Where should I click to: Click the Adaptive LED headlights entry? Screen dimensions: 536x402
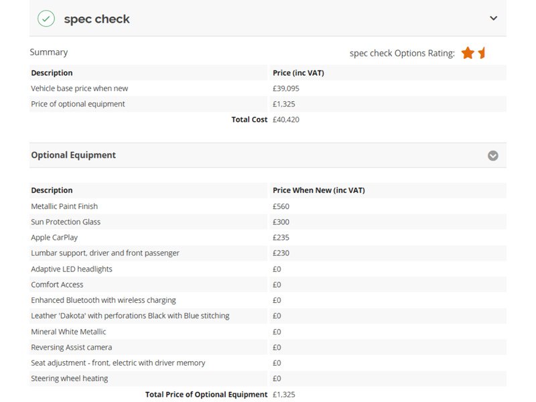point(72,269)
